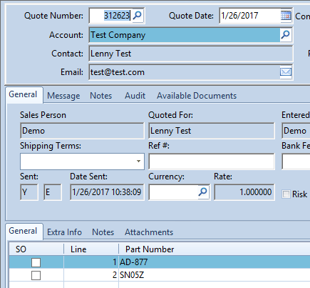This screenshot has width=310, height=288.
Task: Open the Quote Number search magnifier
Action: [138, 16]
